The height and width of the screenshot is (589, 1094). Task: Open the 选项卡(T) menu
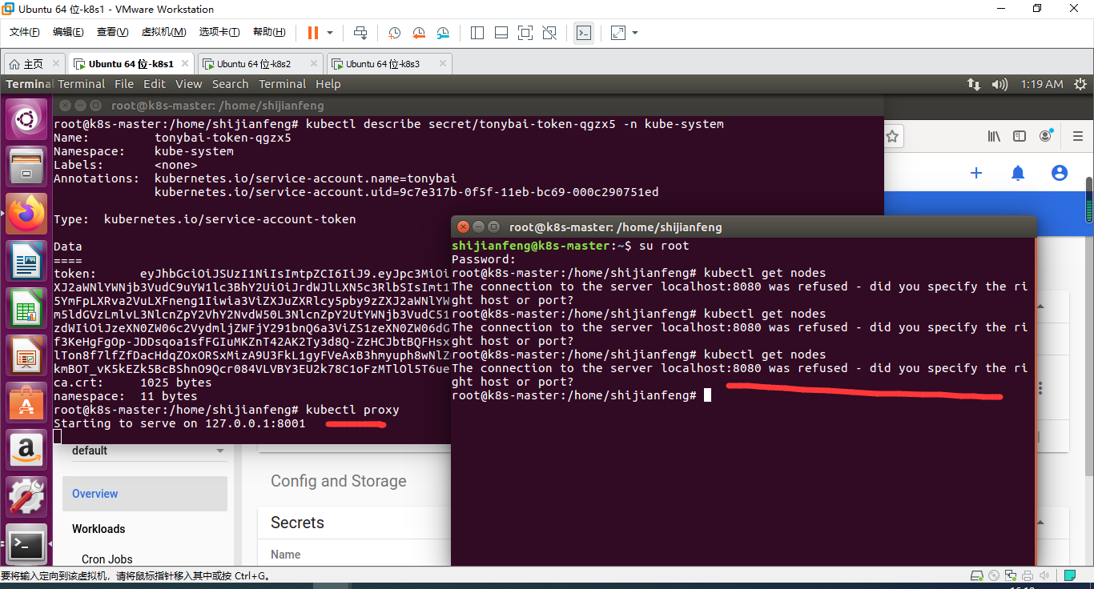[219, 32]
